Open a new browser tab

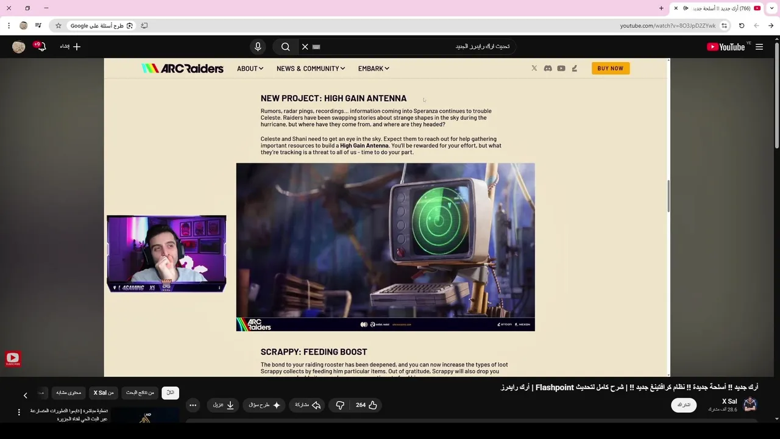[x=661, y=9]
